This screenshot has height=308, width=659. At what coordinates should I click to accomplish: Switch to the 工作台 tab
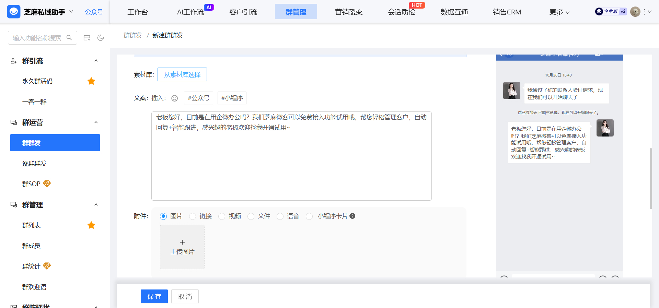pyautogui.click(x=138, y=12)
